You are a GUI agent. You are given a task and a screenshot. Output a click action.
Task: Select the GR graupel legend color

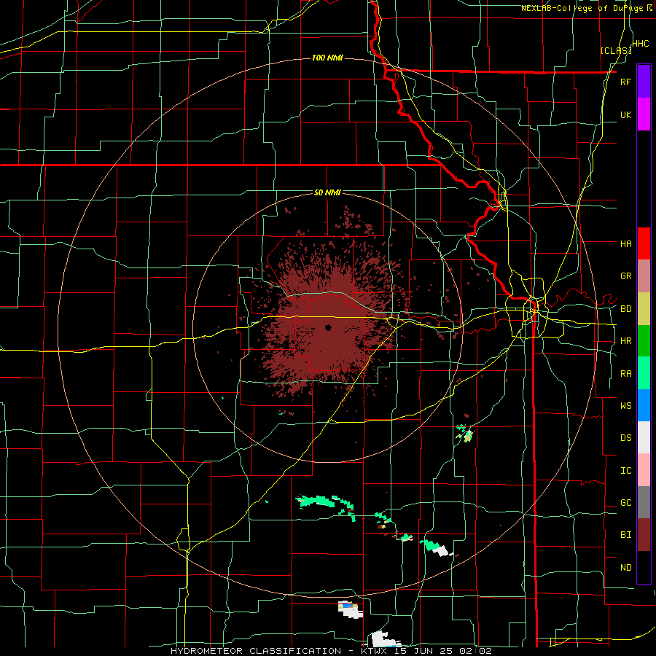(644, 276)
